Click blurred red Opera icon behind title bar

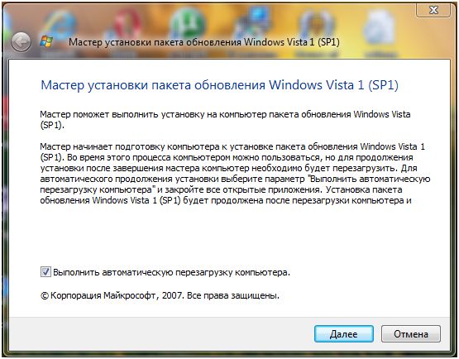(127, 23)
